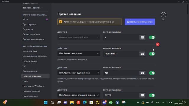This screenshot has width=189, height=106.
Task: Open clock showing 25.09.2024
Action: 178,102
